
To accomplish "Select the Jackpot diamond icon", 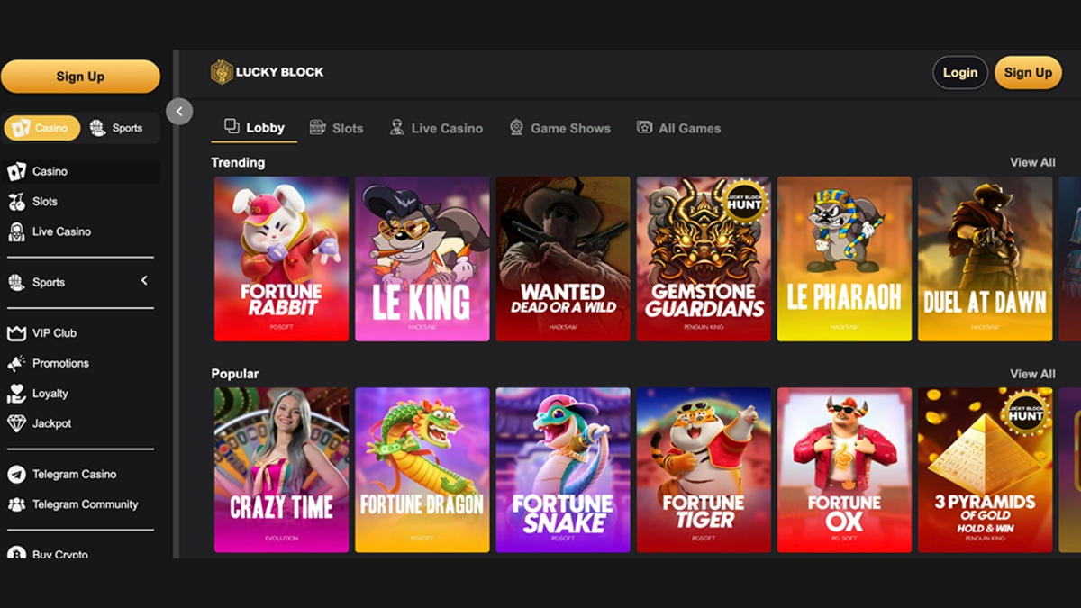I will [x=16, y=423].
